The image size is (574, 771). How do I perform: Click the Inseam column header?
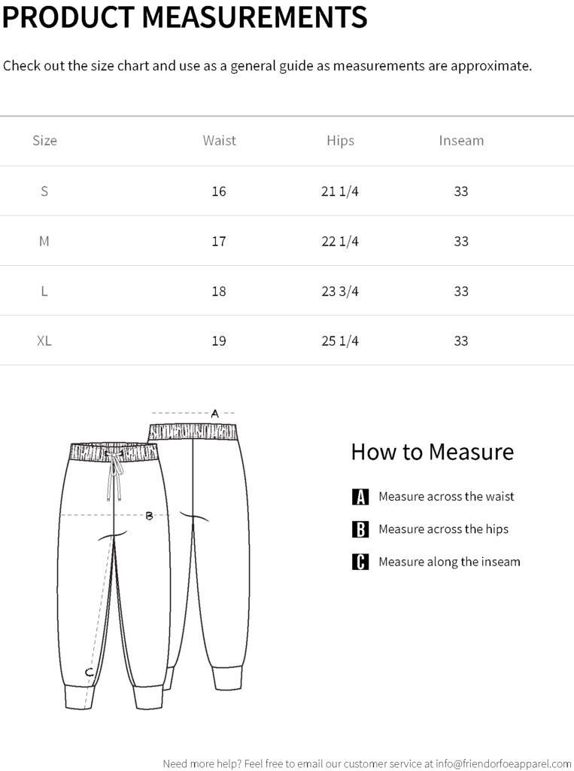[461, 141]
